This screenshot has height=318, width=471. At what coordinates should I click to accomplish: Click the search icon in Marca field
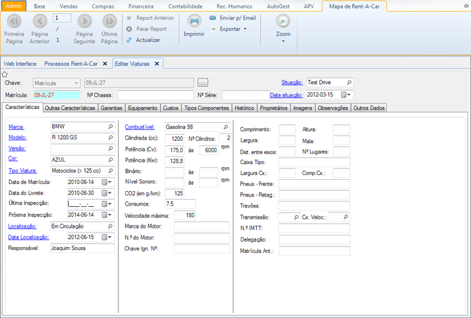110,128
